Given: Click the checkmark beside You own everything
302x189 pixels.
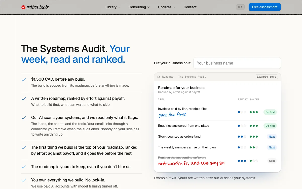Looking at the screenshot, I should click(x=24, y=180).
